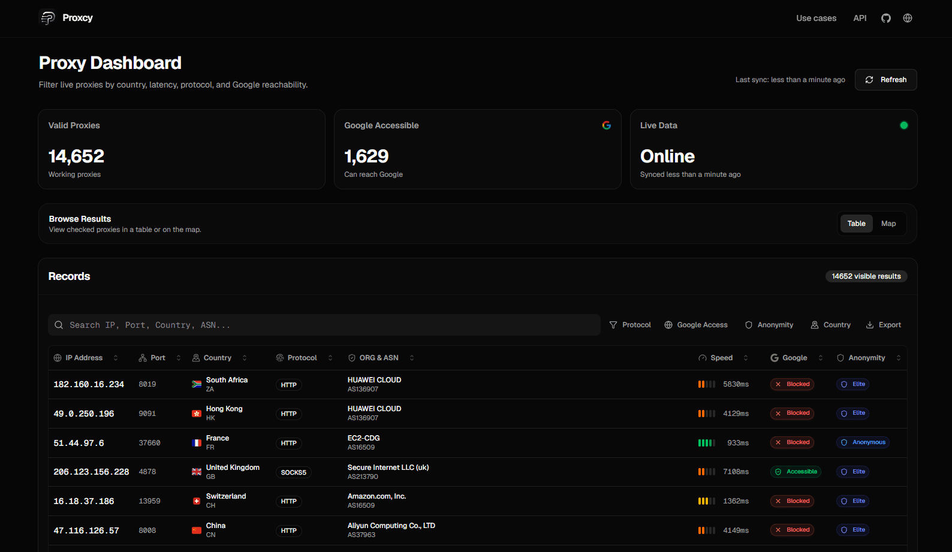The image size is (952, 552).
Task: Click SOCKS5 protocol badge
Action: (x=294, y=472)
